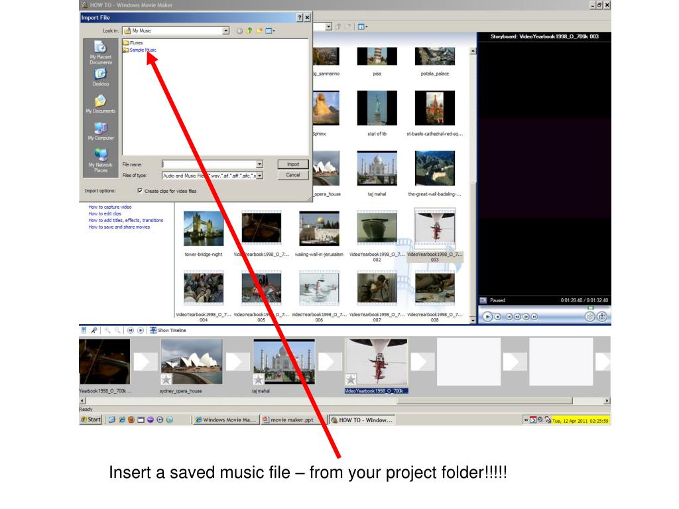Screen dimensions: 679x509
Task: Click the collections pane scroll up arrow
Action: click(x=472, y=51)
